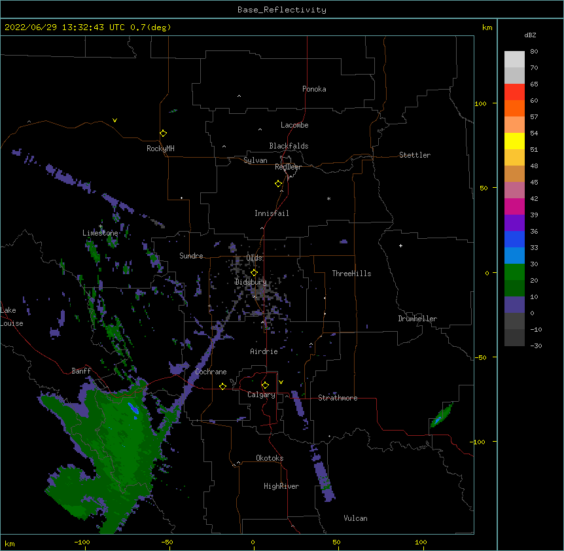Select the yellow v marker northwest of RockyMH

pyautogui.click(x=115, y=120)
